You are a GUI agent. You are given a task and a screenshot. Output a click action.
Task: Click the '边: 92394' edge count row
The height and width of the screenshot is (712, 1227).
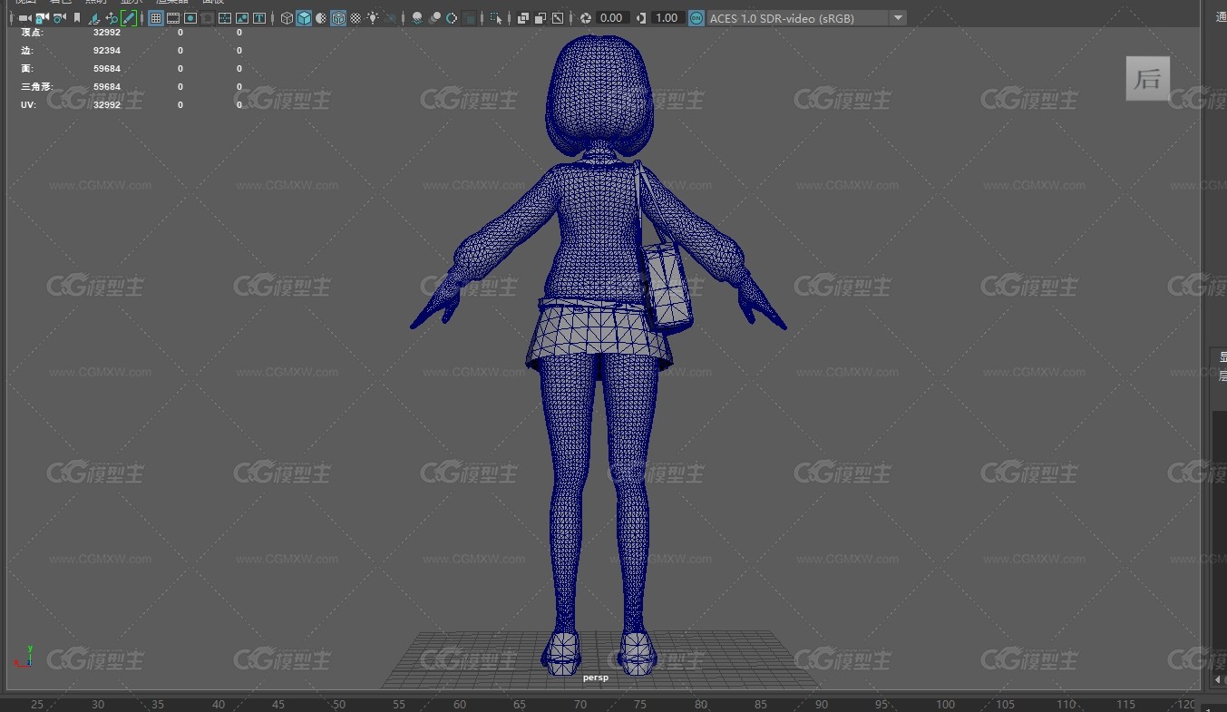point(131,51)
